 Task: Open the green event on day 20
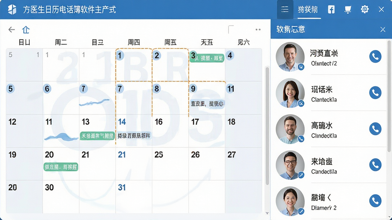click(61, 167)
